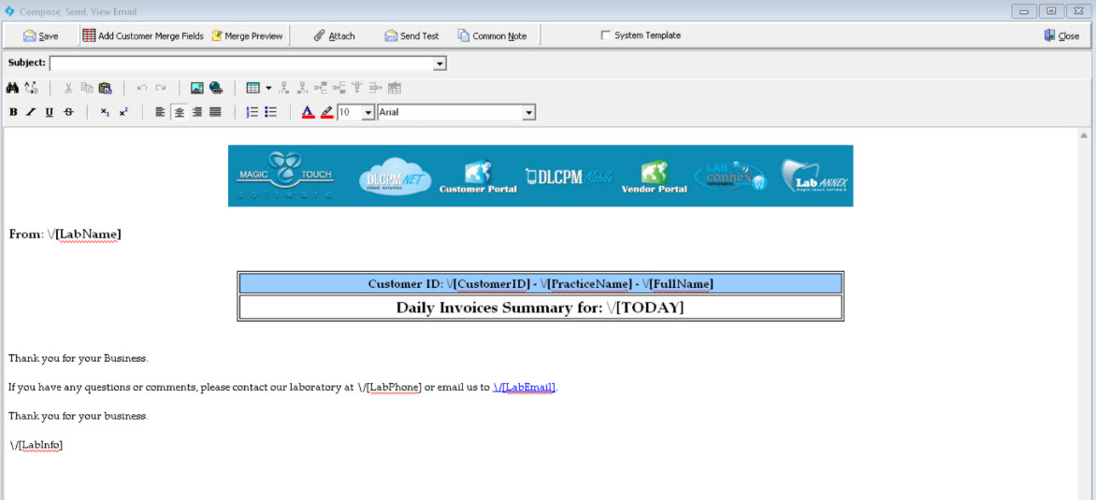Click the Insert Table icon

252,88
